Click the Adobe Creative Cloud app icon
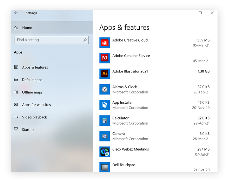 104,43
